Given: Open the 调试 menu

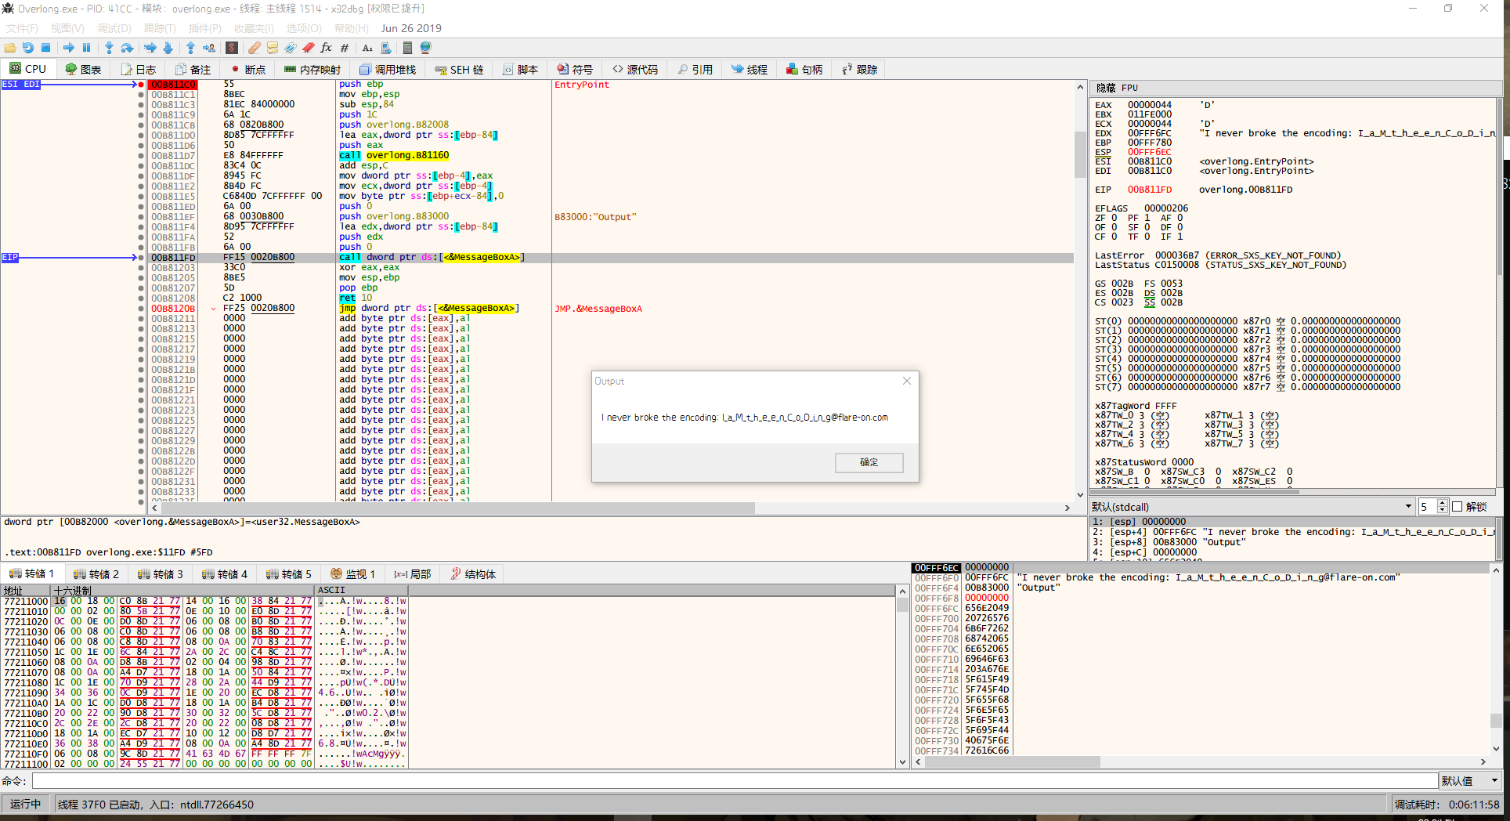Looking at the screenshot, I should tap(114, 28).
